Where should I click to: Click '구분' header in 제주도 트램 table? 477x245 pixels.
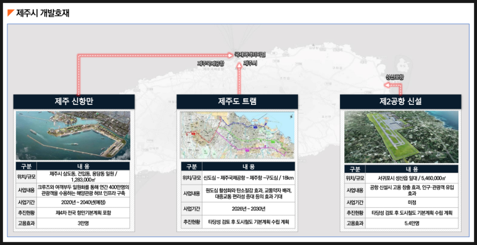pos(191,167)
